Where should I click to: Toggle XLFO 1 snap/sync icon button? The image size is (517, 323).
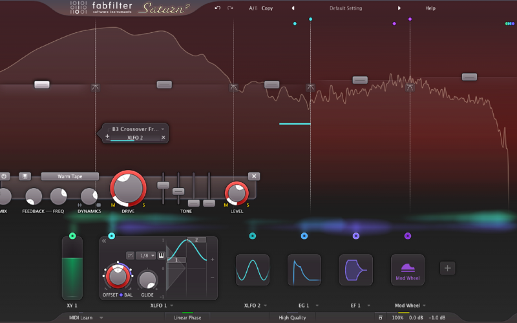tap(131, 255)
